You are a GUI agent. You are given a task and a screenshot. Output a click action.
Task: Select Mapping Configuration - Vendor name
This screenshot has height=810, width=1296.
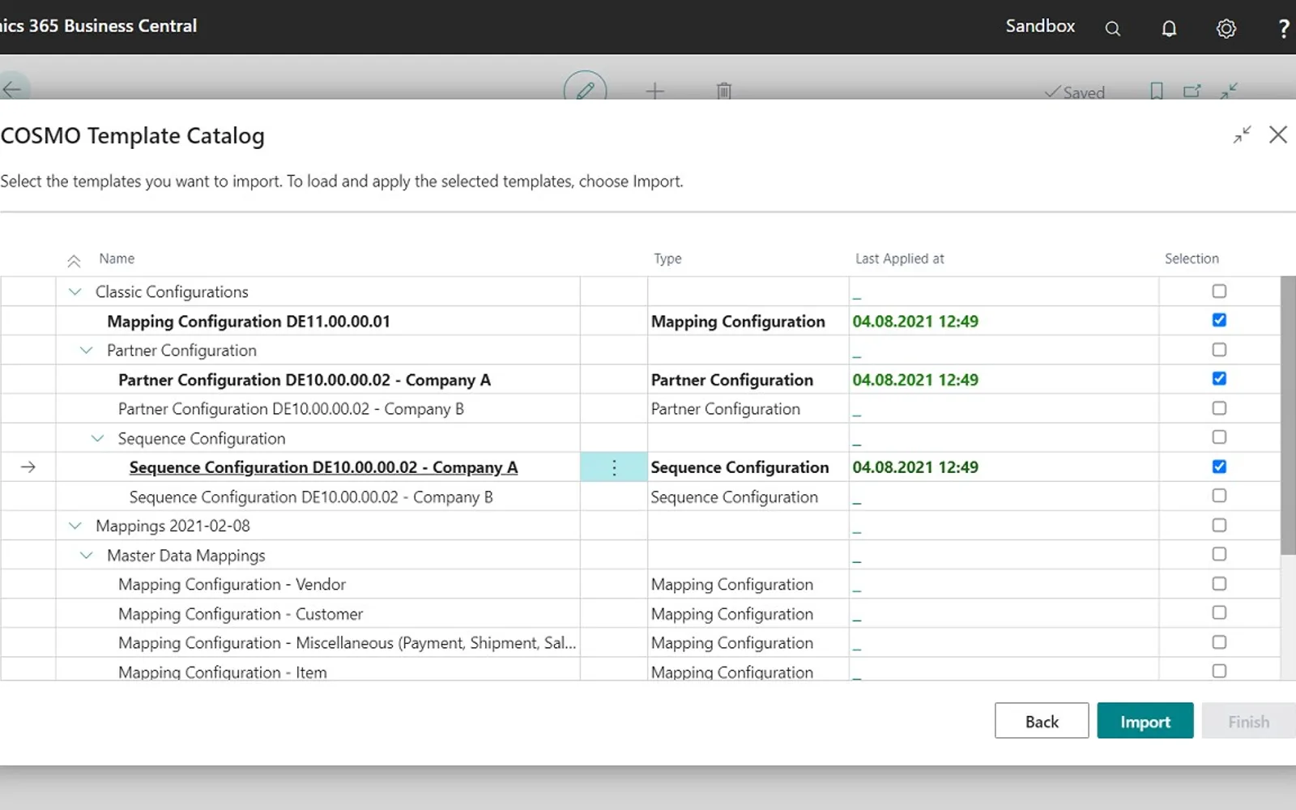[x=232, y=584]
